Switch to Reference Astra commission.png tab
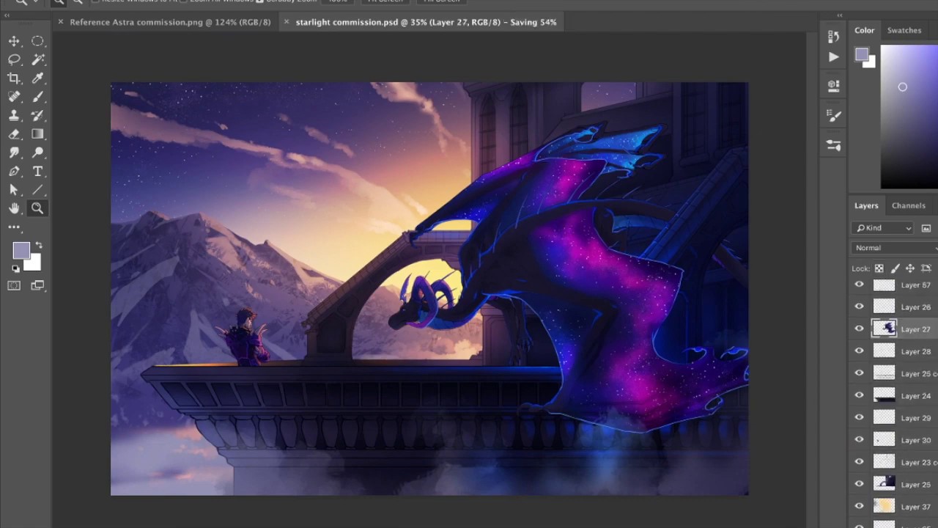The image size is (938, 528). (x=170, y=22)
